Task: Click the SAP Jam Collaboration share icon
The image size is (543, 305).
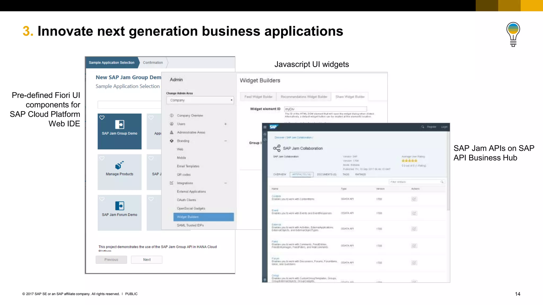Action: (x=277, y=148)
